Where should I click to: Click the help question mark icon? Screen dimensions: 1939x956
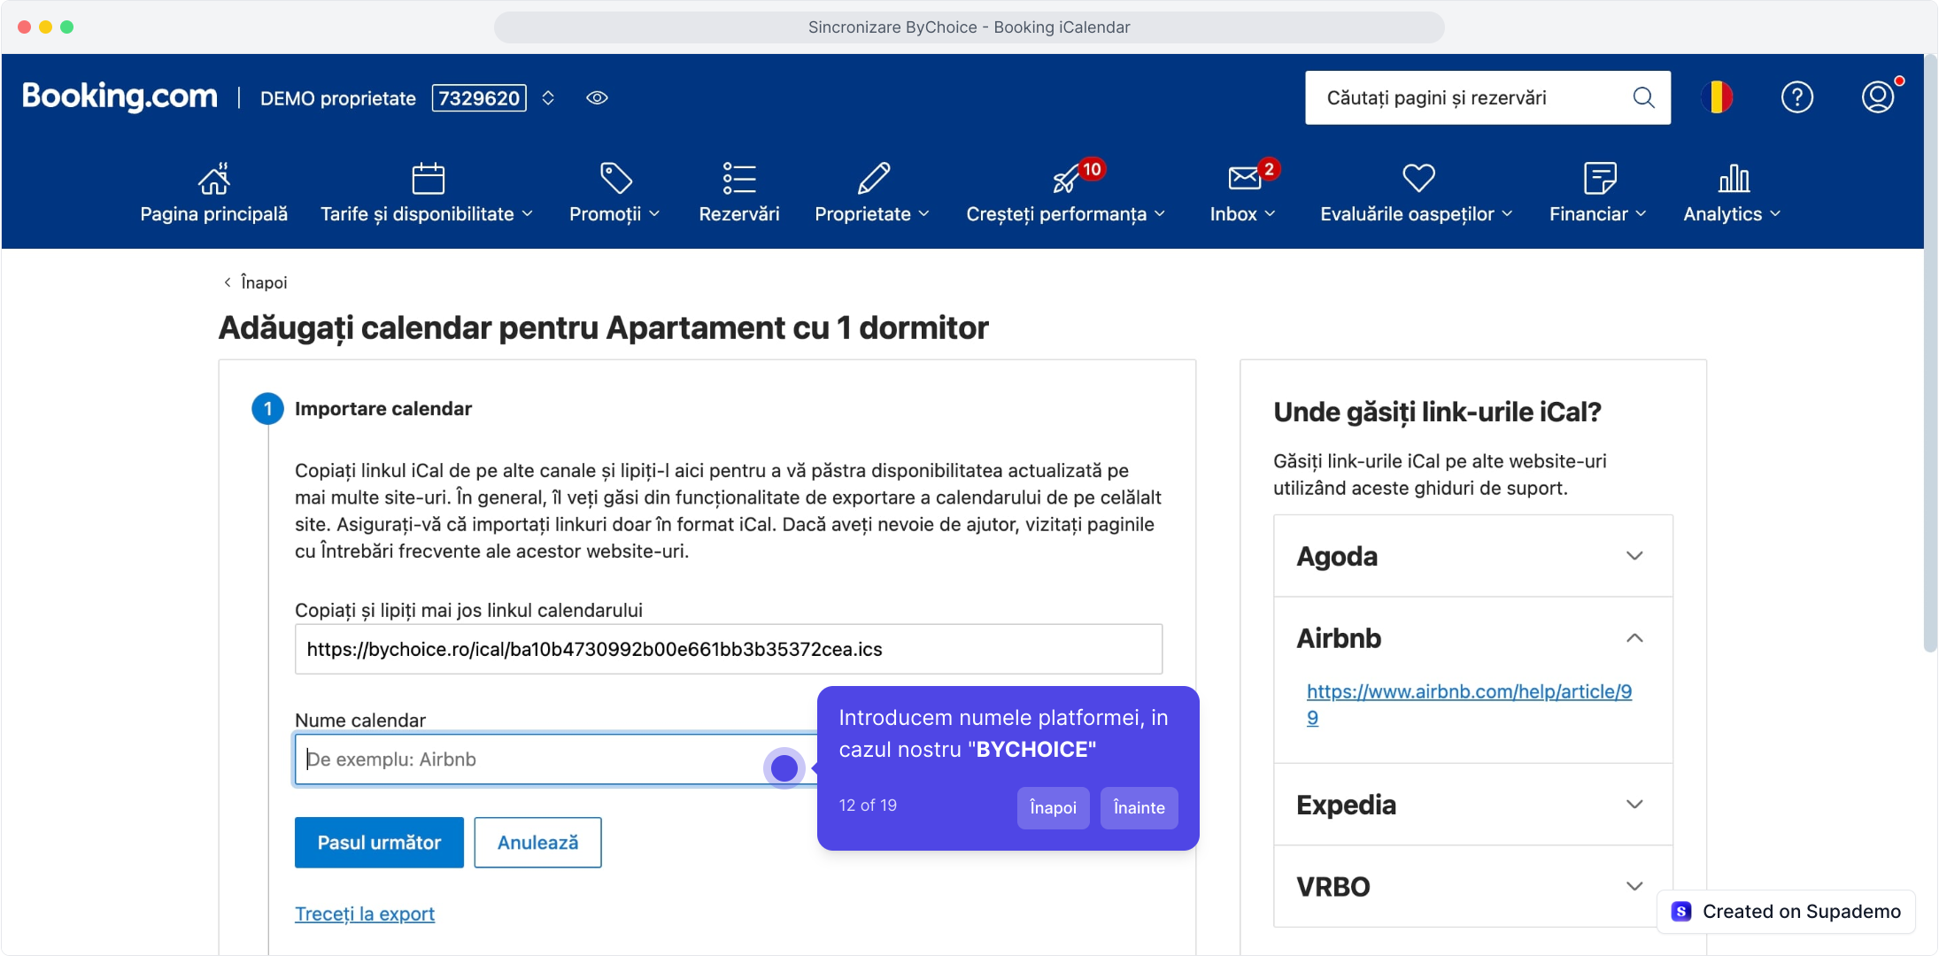(x=1796, y=97)
